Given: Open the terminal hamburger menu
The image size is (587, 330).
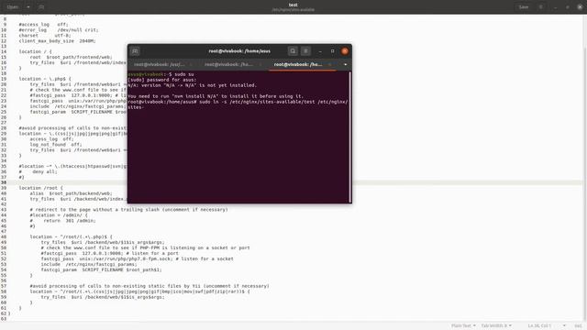Looking at the screenshot, I should (305, 51).
